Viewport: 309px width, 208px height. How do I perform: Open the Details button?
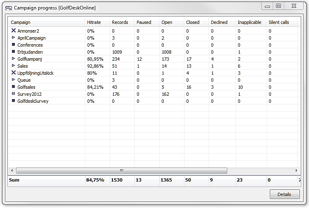tap(285, 194)
